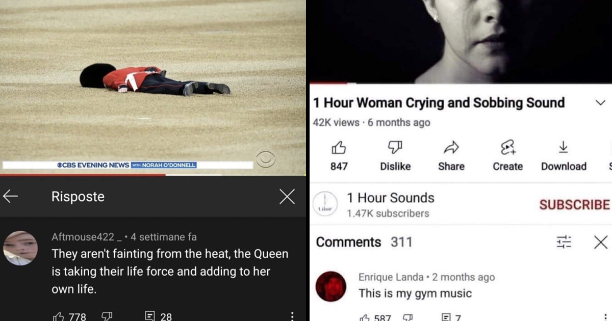
Task: Share the crying sound video
Action: pos(451,156)
